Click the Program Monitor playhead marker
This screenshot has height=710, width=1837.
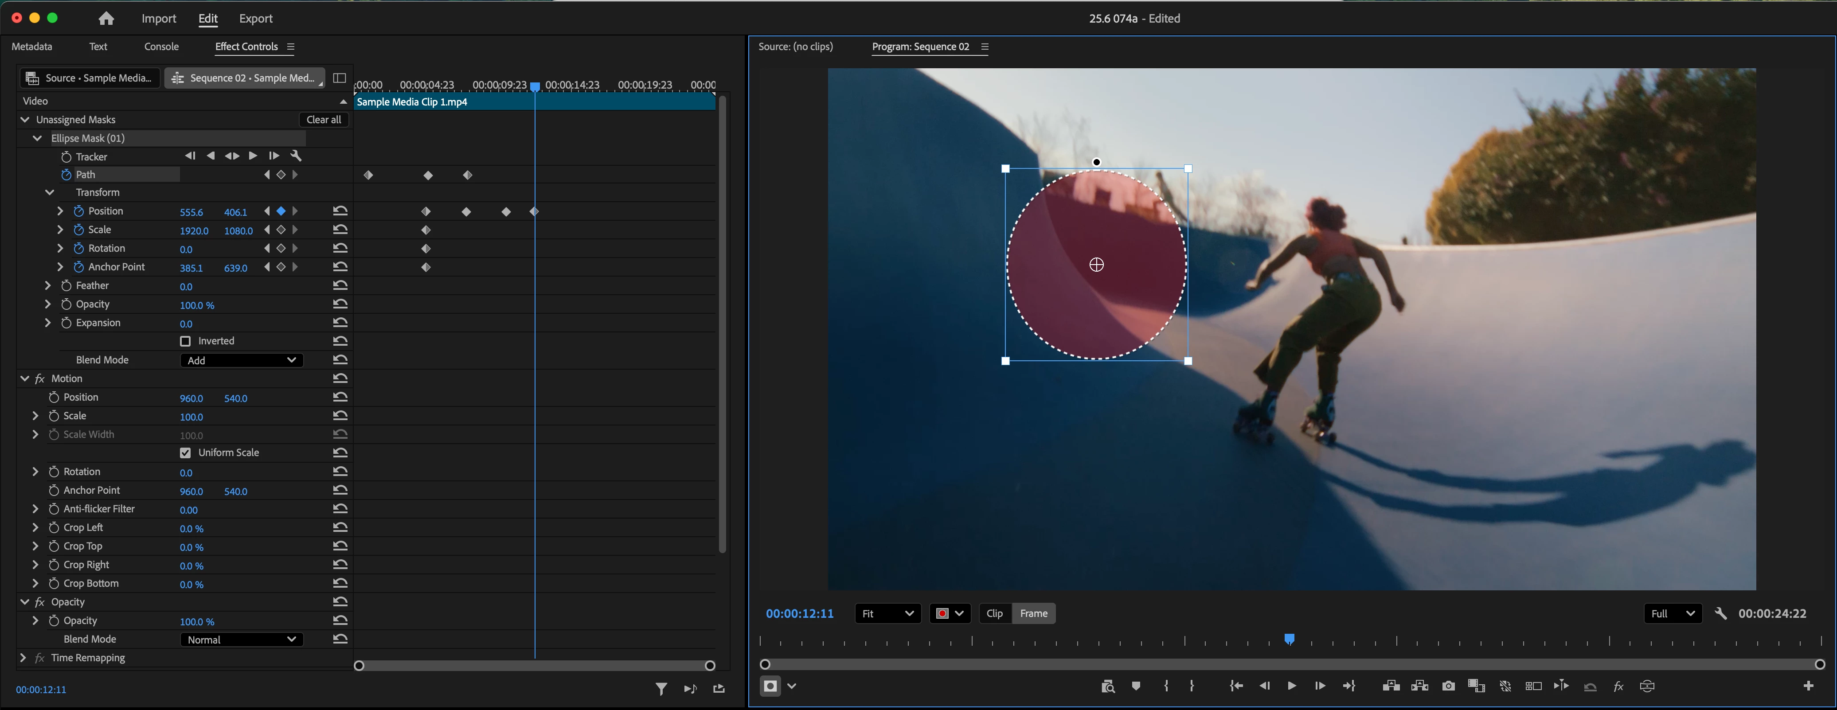pyautogui.click(x=1290, y=639)
